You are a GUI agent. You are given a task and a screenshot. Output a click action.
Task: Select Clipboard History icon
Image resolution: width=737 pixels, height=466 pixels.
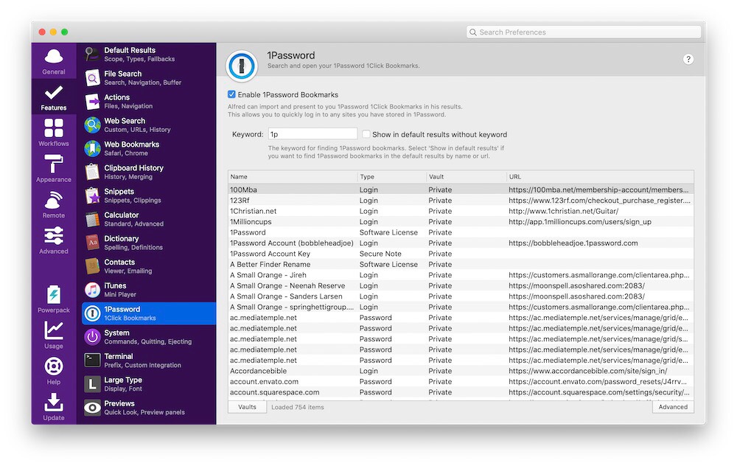click(93, 172)
